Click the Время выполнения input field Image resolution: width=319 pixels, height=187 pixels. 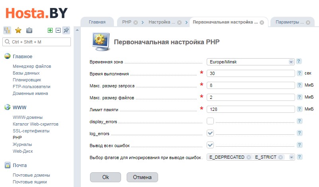click(x=251, y=73)
